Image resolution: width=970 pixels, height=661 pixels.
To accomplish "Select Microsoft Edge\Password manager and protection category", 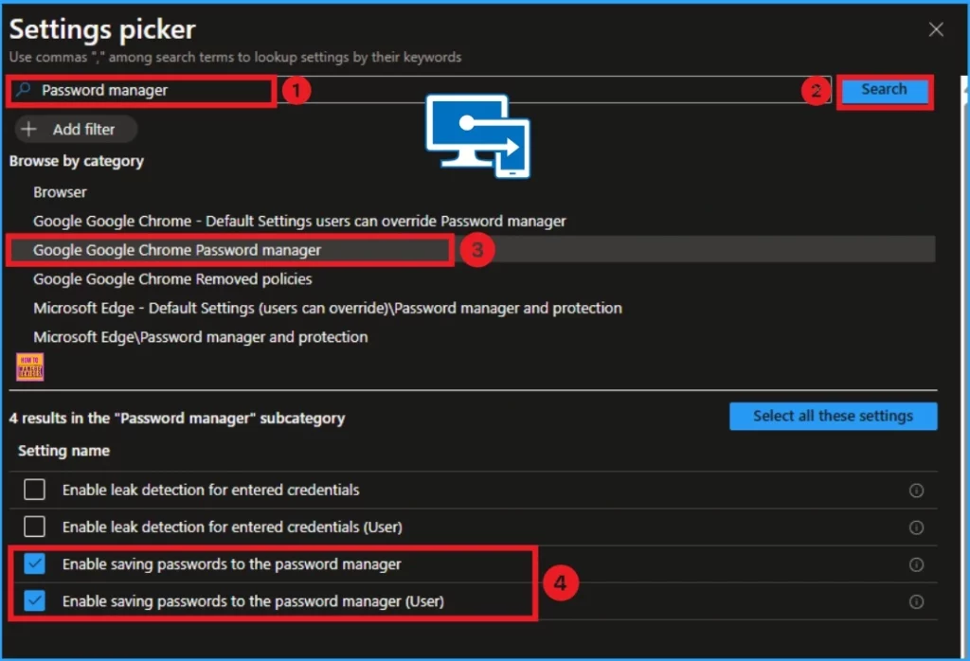I will point(201,338).
